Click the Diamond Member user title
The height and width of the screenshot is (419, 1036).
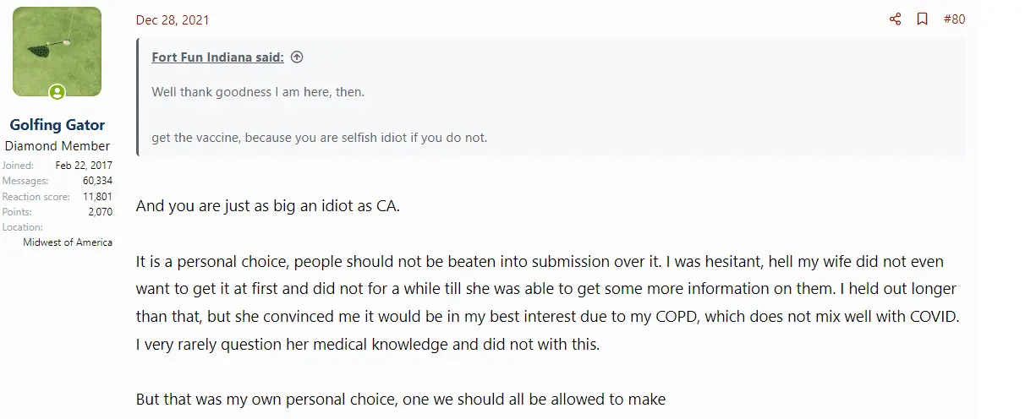click(x=58, y=146)
